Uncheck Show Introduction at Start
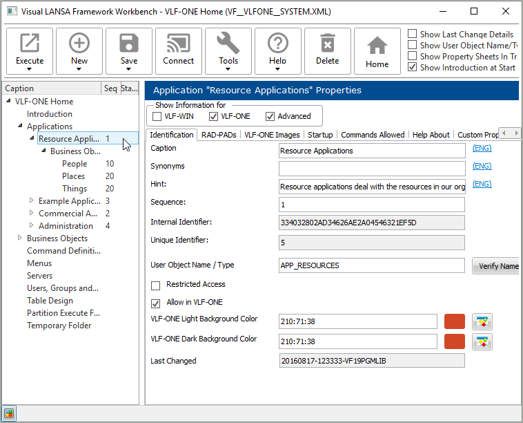This screenshot has width=523, height=423. [412, 68]
